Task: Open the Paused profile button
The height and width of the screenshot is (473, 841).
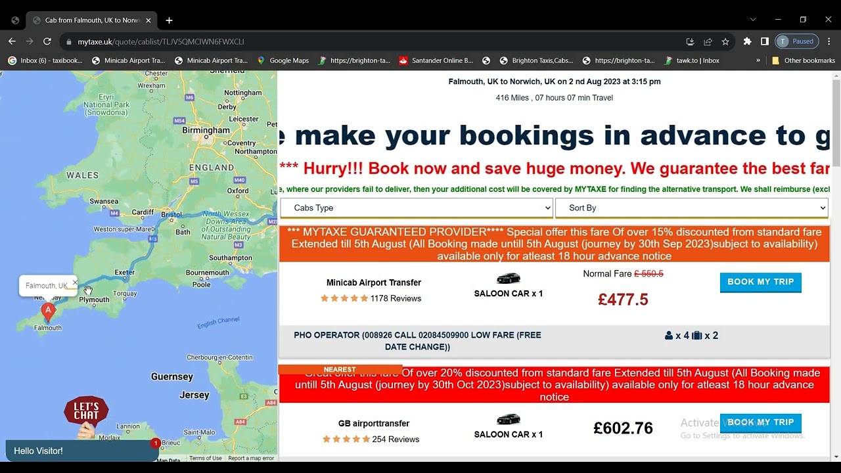Action: [797, 41]
